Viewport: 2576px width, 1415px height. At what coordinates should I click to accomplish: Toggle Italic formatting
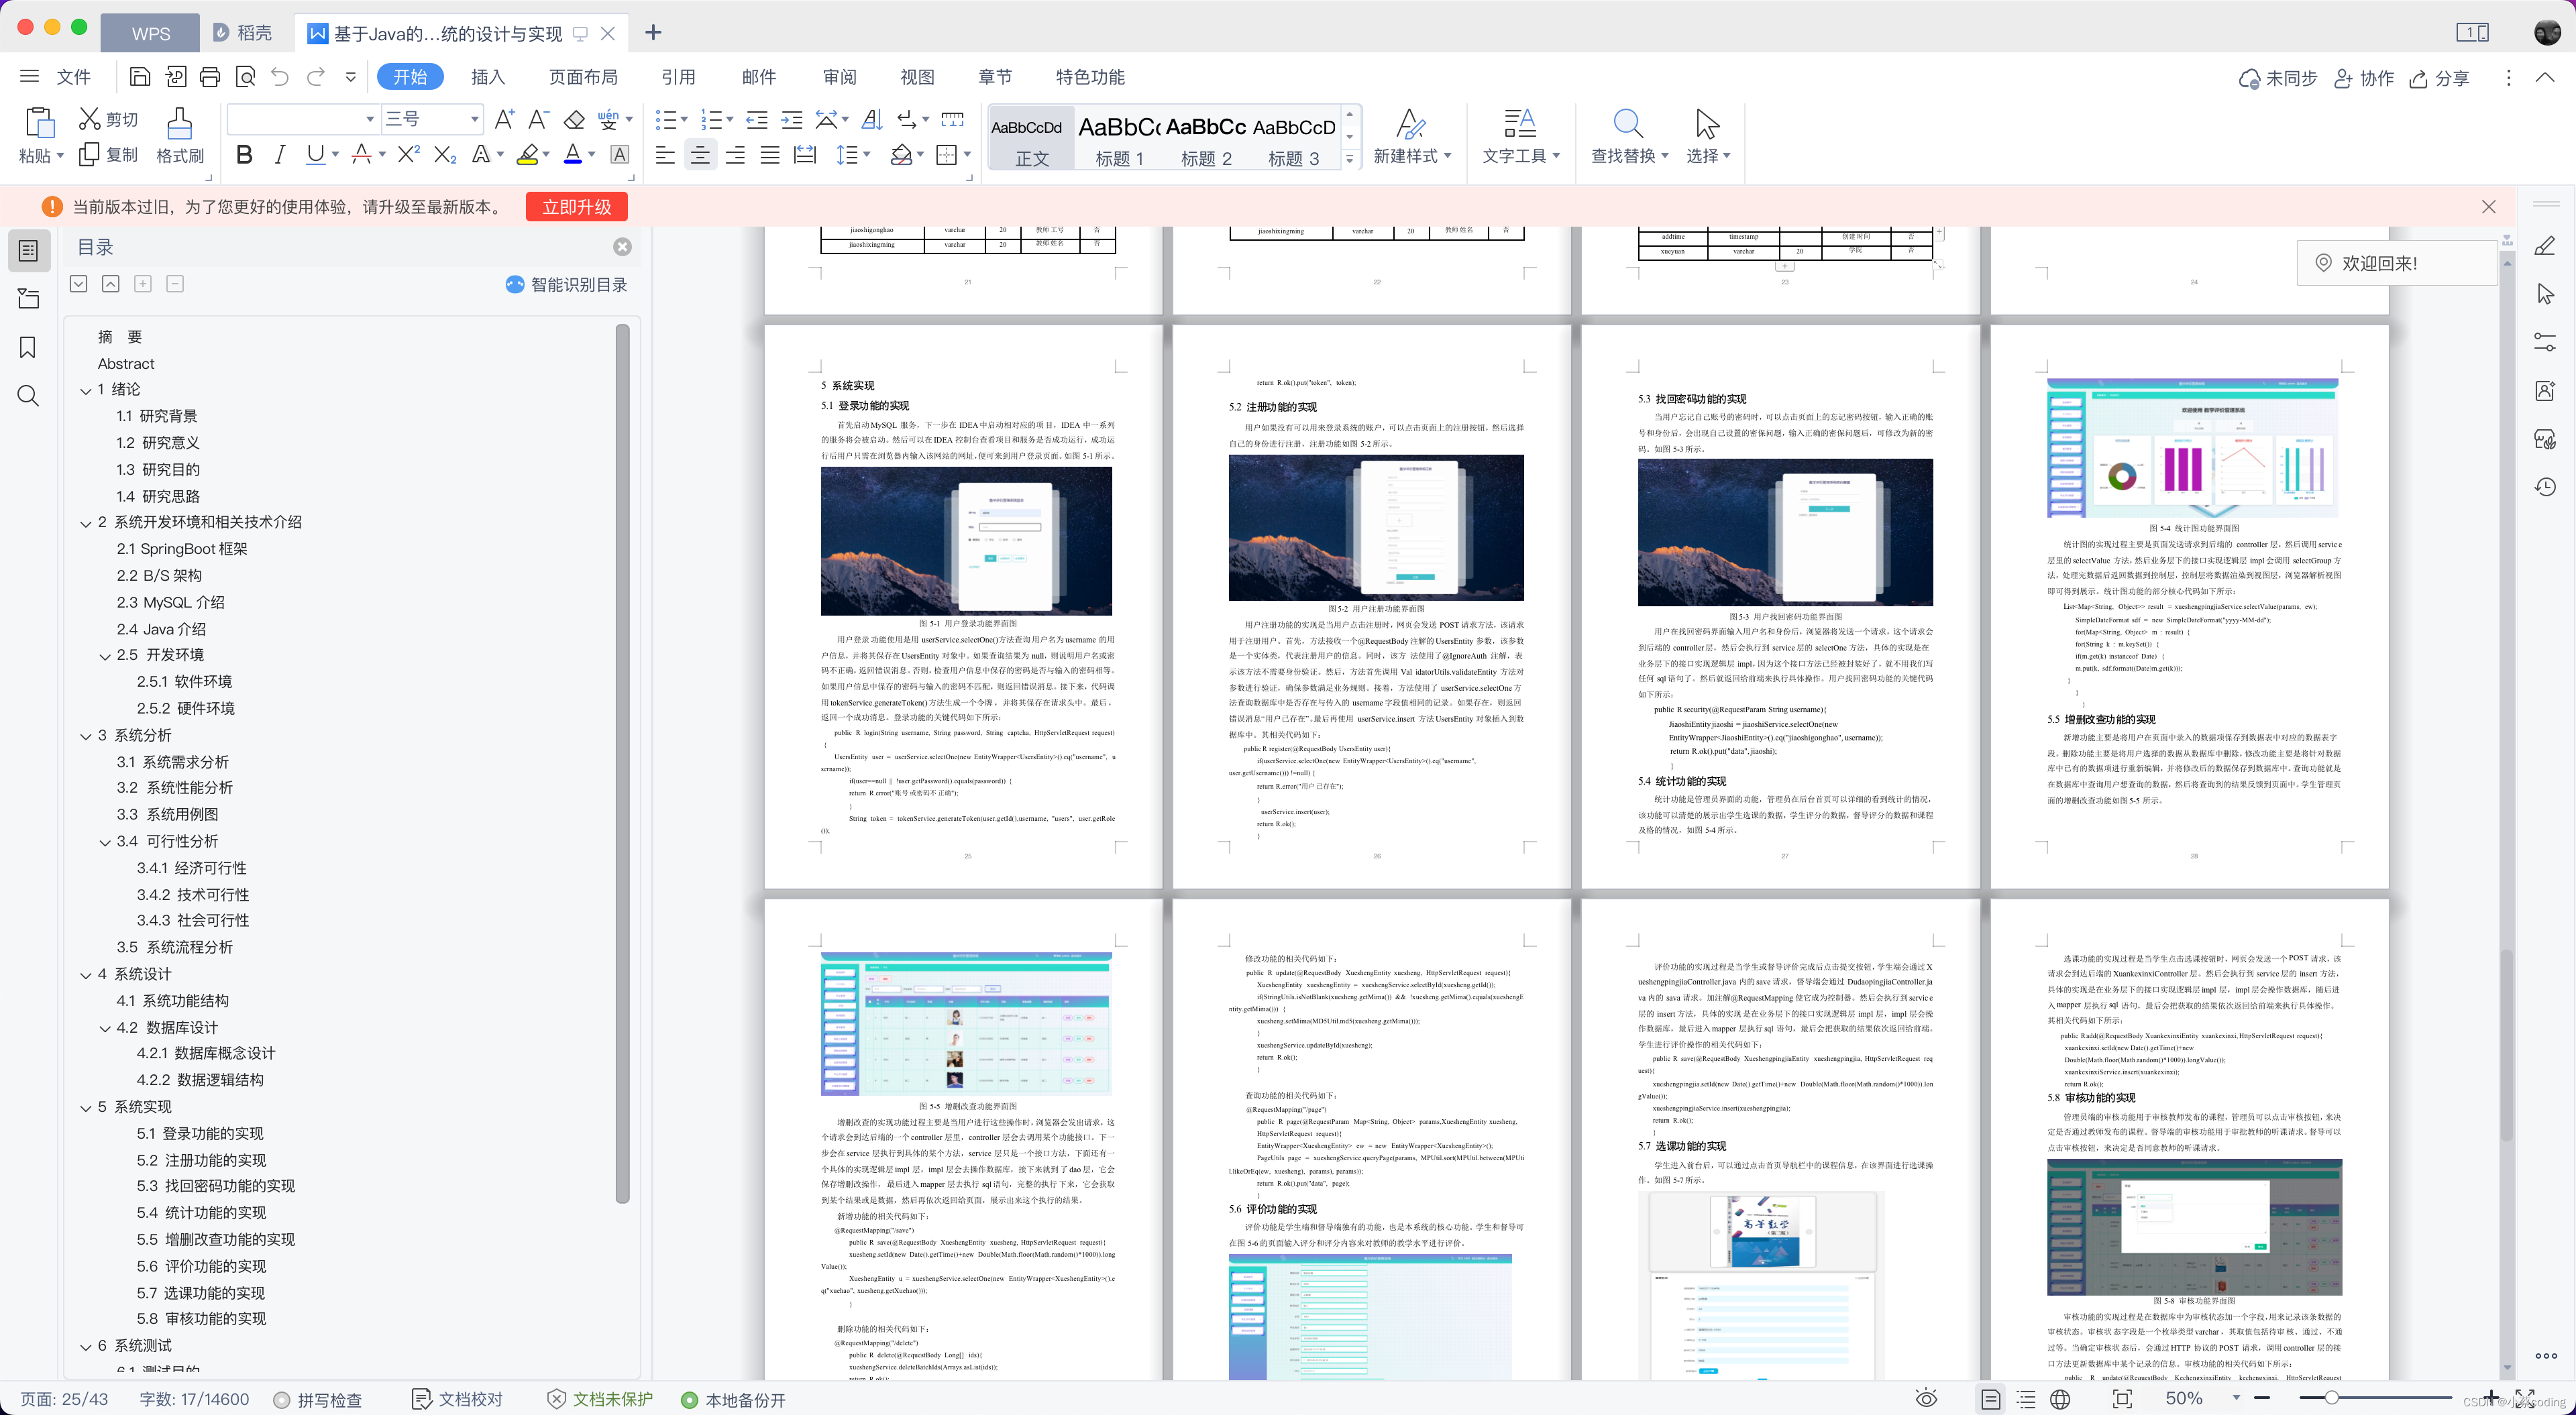[280, 155]
